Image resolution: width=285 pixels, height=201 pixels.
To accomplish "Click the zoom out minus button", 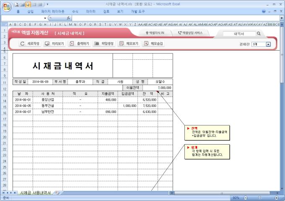I will pyautogui.click(x=245, y=198).
